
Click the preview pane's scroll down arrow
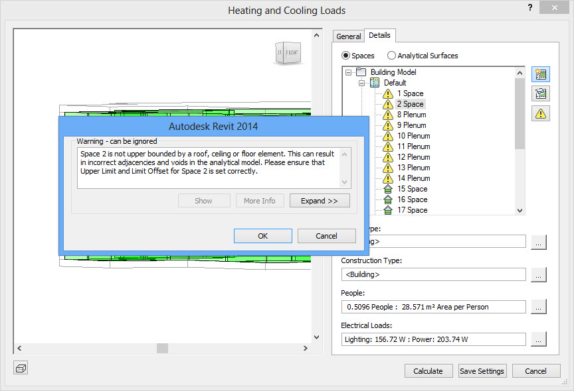point(317,337)
